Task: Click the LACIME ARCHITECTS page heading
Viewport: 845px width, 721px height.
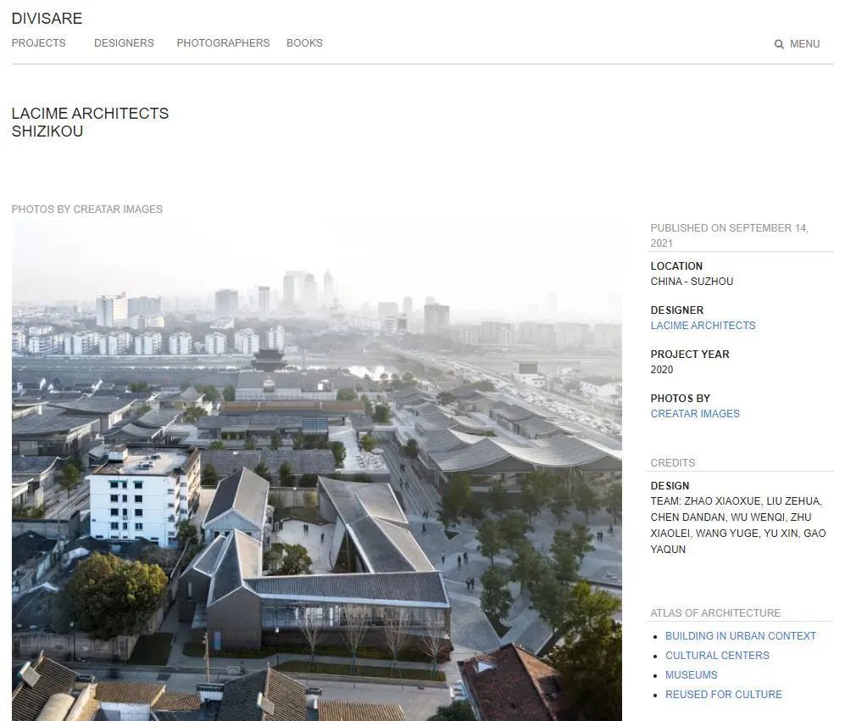Action: pos(90,114)
